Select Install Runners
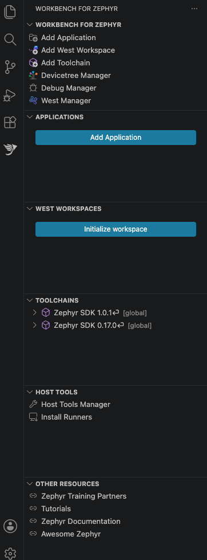Viewport: 207px width, 560px height. click(x=67, y=417)
